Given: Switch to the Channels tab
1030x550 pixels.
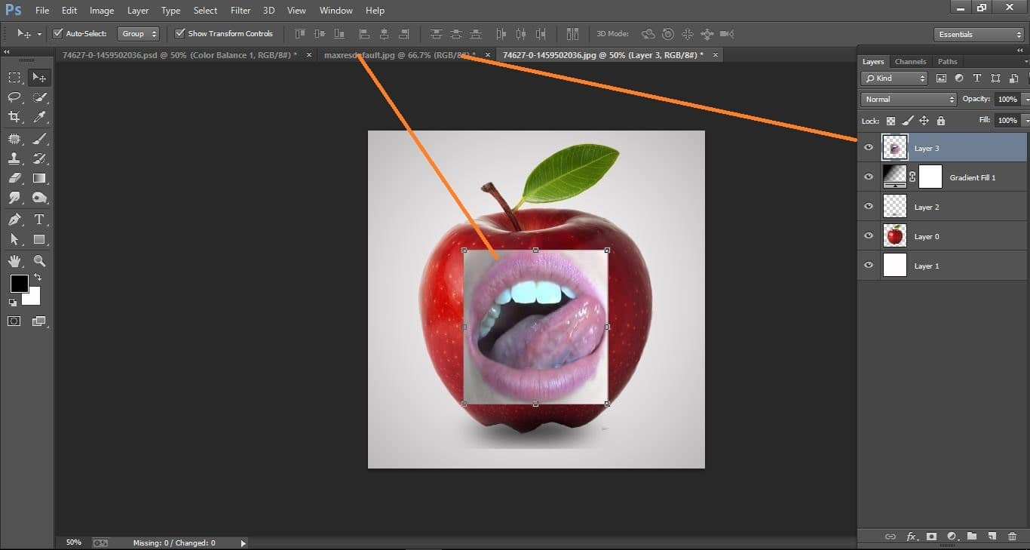Looking at the screenshot, I should [910, 61].
